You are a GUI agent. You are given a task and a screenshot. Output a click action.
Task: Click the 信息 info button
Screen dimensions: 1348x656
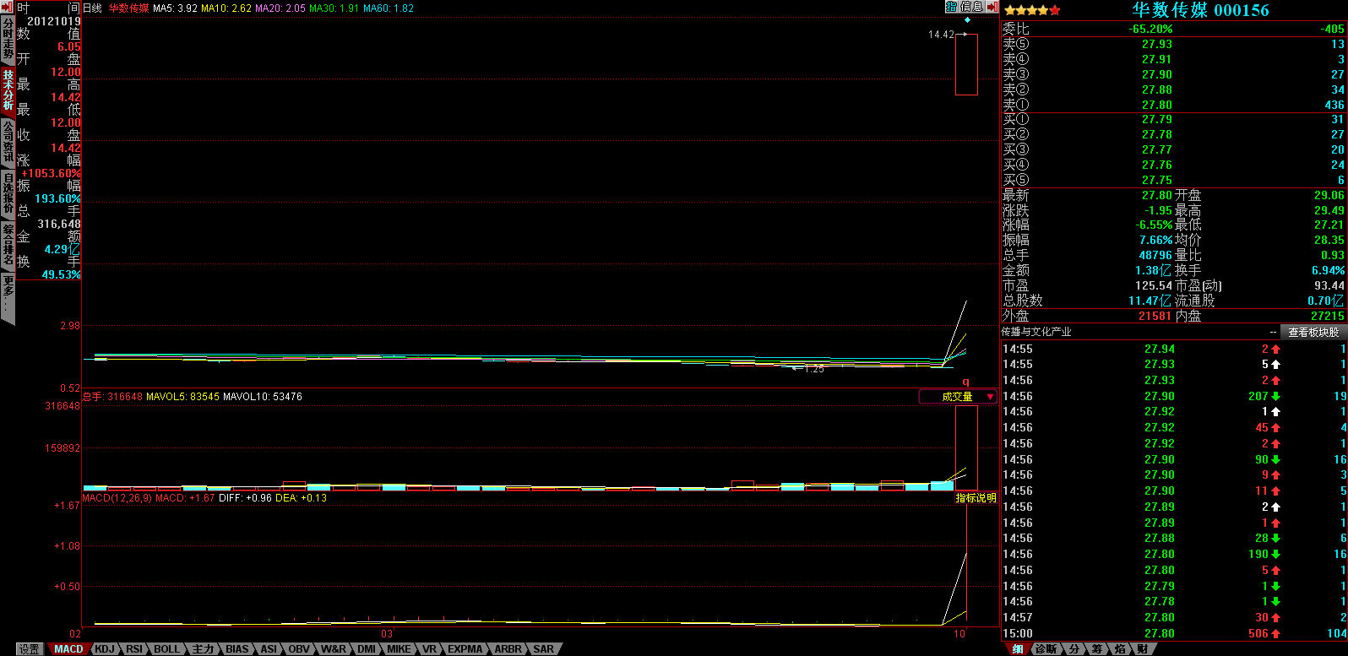click(972, 7)
